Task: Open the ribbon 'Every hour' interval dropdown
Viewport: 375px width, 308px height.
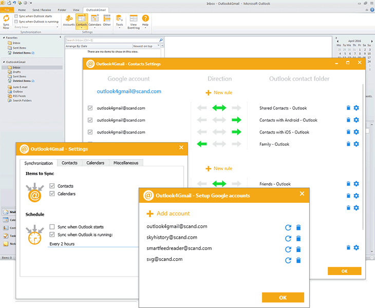Action: [36, 27]
